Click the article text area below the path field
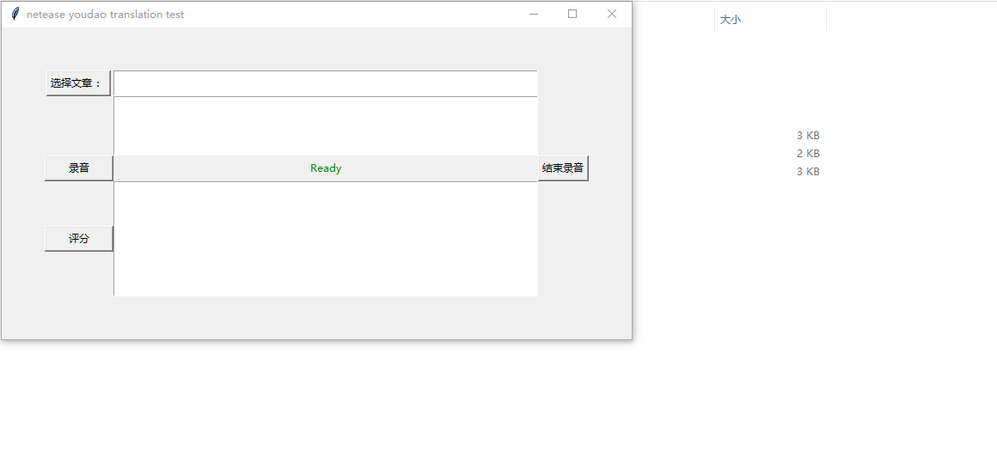Screen dimensions: 997x457 [326, 126]
